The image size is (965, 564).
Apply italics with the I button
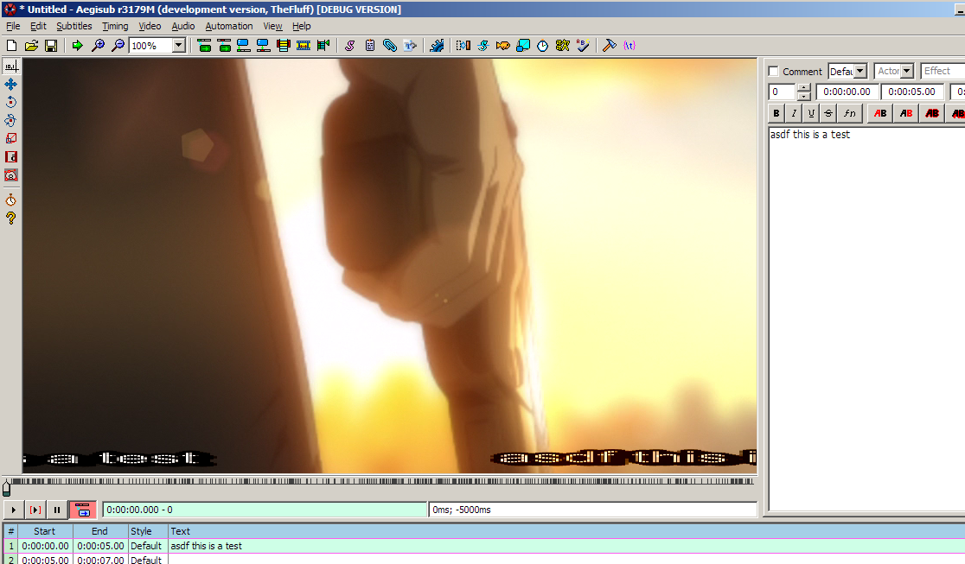click(794, 113)
